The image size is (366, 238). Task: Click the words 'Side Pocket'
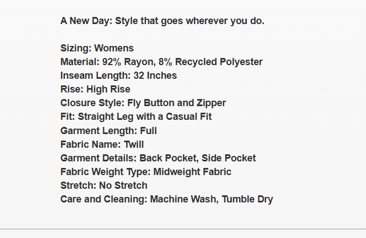click(229, 158)
